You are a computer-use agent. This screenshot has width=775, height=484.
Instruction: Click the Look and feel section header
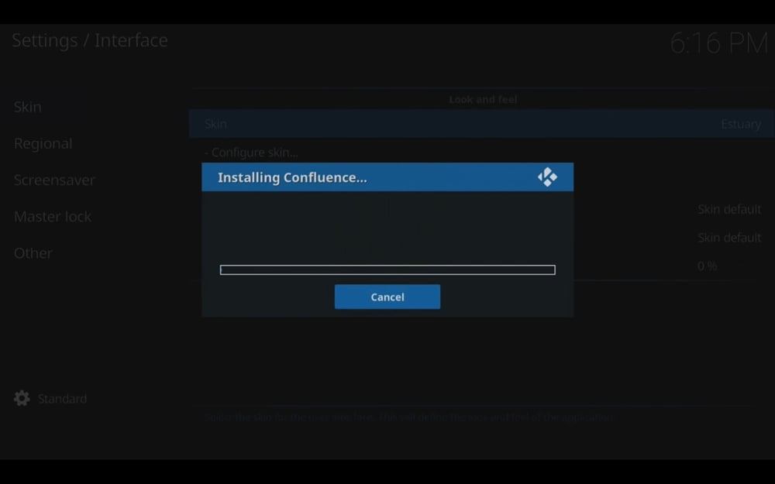coord(483,99)
